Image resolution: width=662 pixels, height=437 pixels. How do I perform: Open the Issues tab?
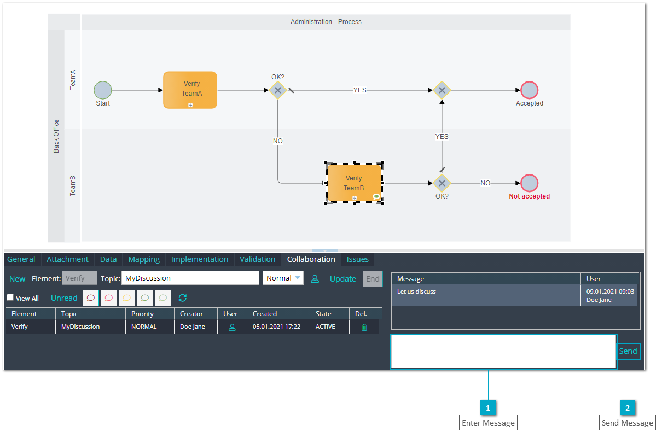tap(358, 259)
